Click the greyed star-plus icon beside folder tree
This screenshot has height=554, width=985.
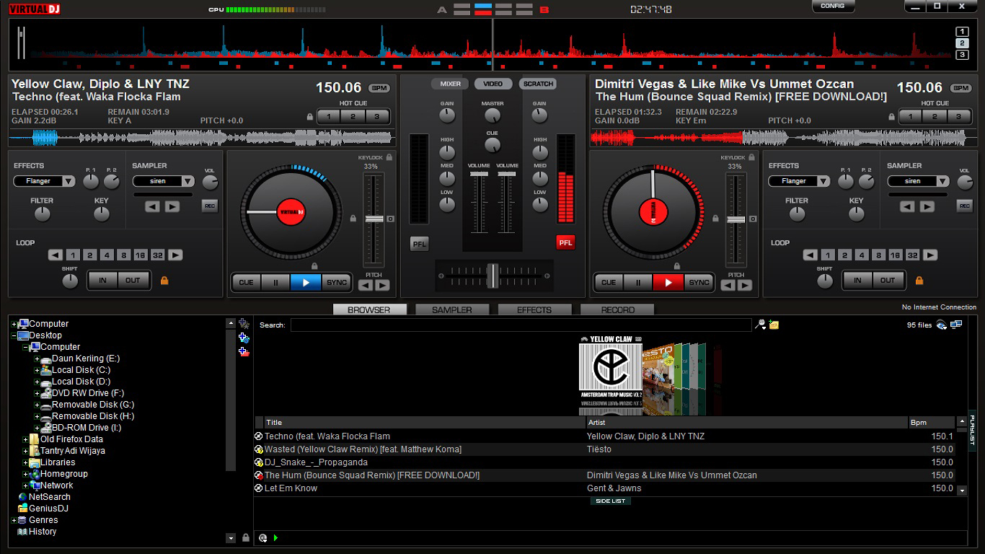pos(244,324)
